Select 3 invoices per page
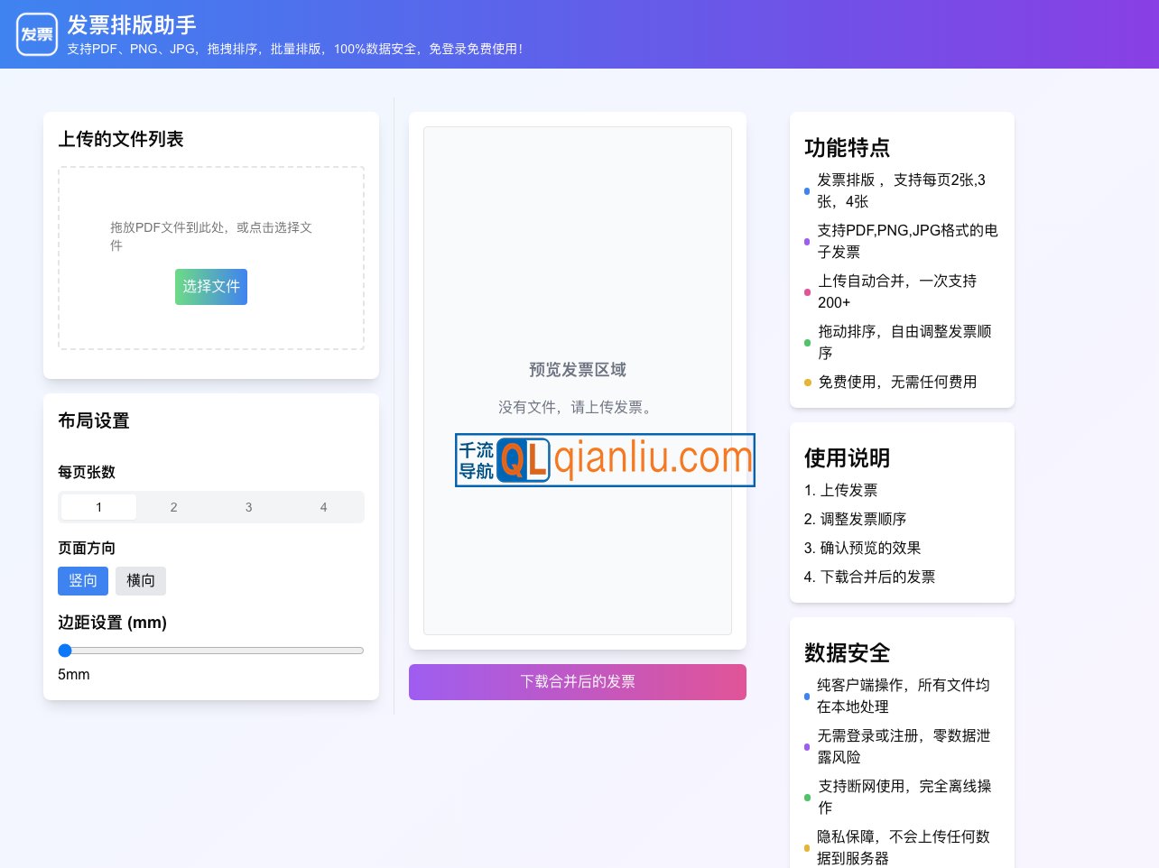 click(249, 507)
